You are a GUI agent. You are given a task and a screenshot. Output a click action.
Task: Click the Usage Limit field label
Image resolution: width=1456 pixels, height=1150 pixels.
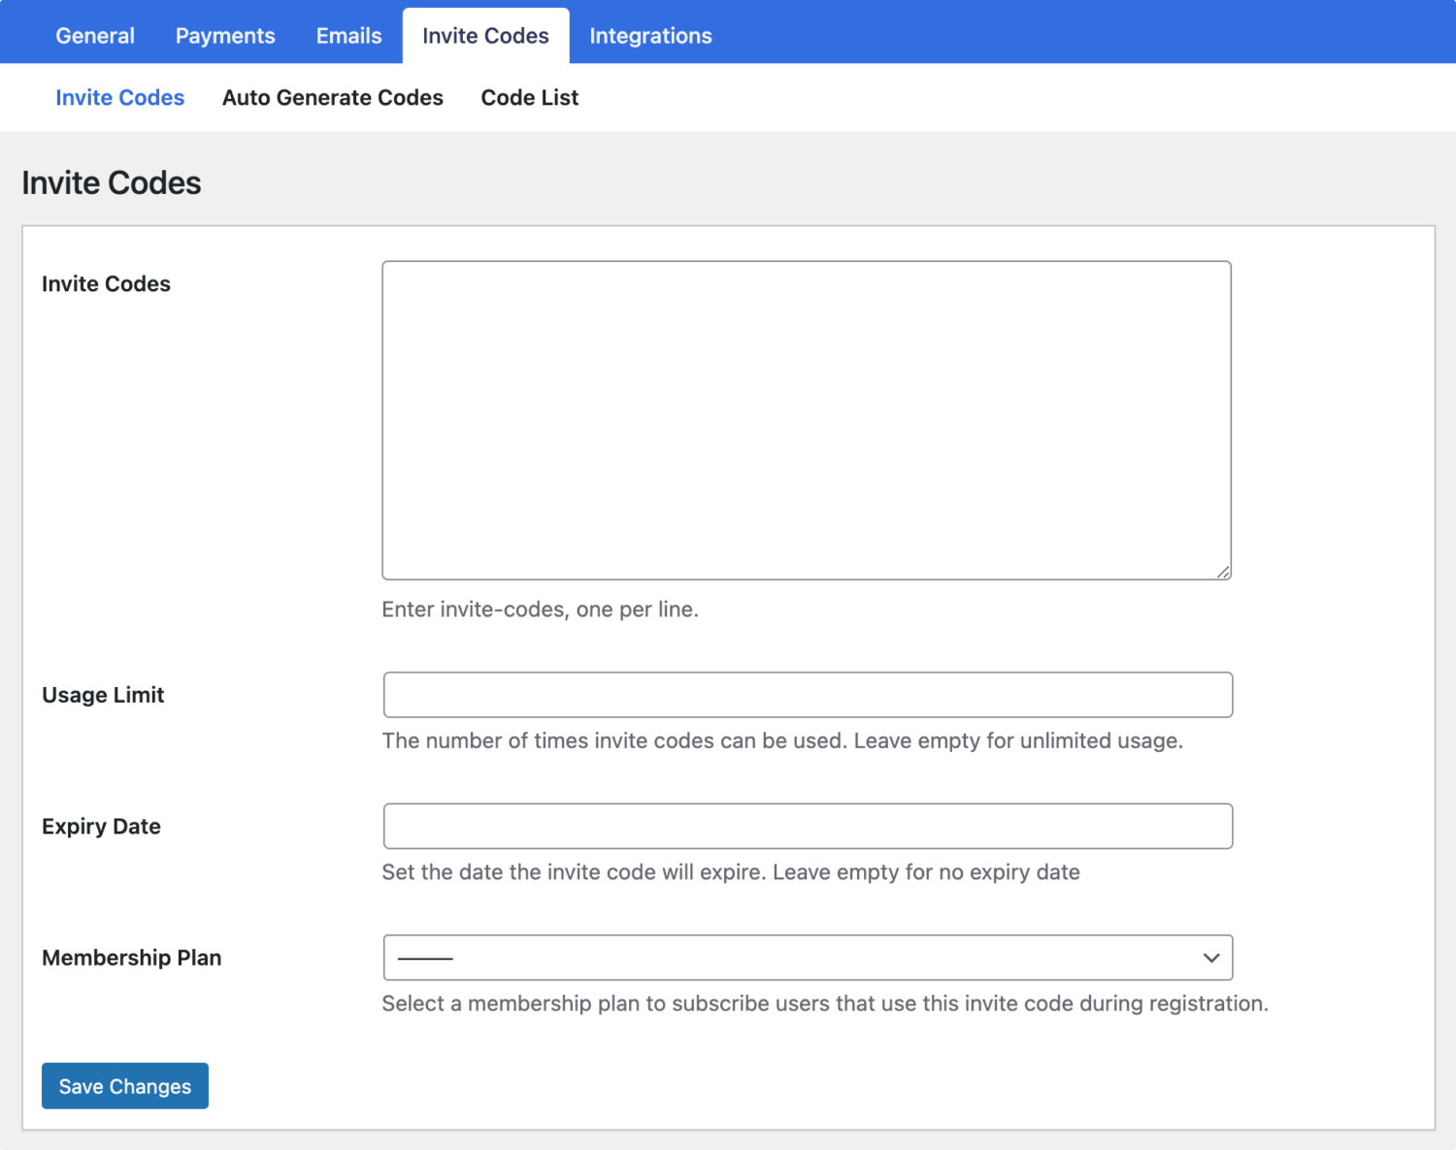[x=103, y=695]
